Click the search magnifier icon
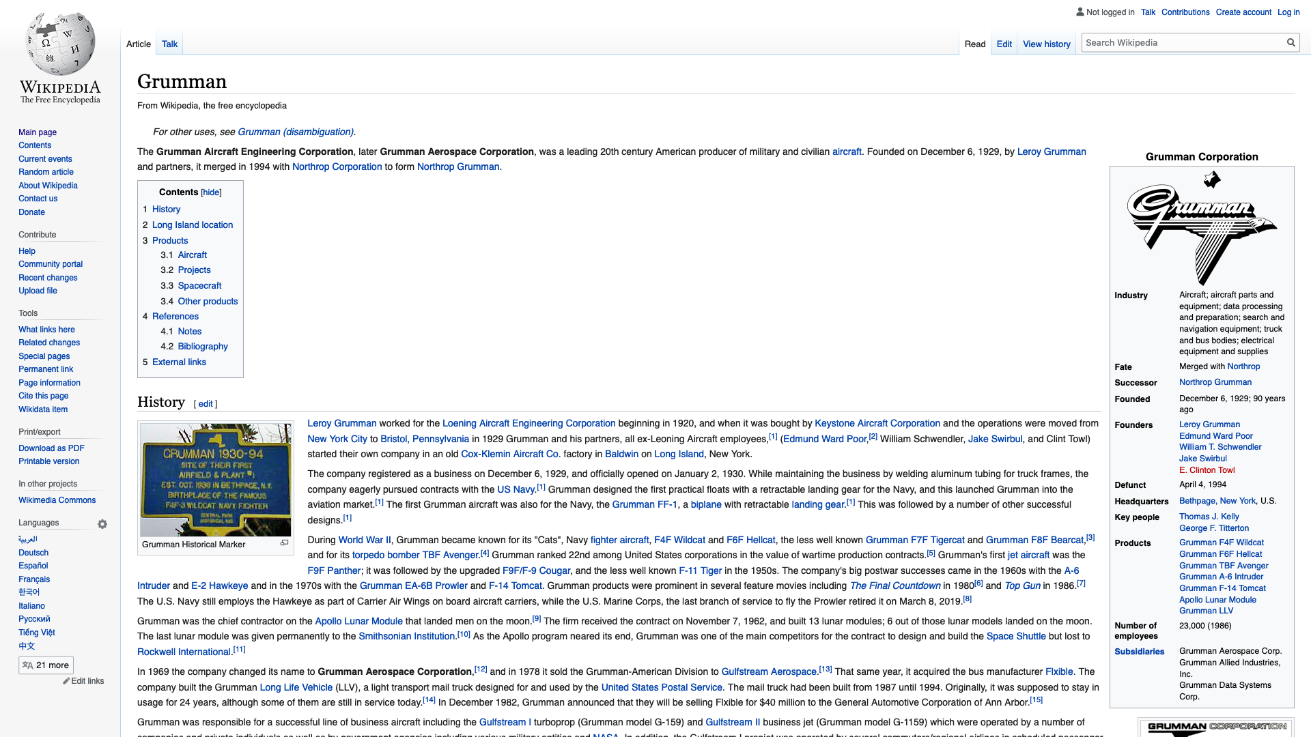This screenshot has height=737, width=1311. (1291, 42)
